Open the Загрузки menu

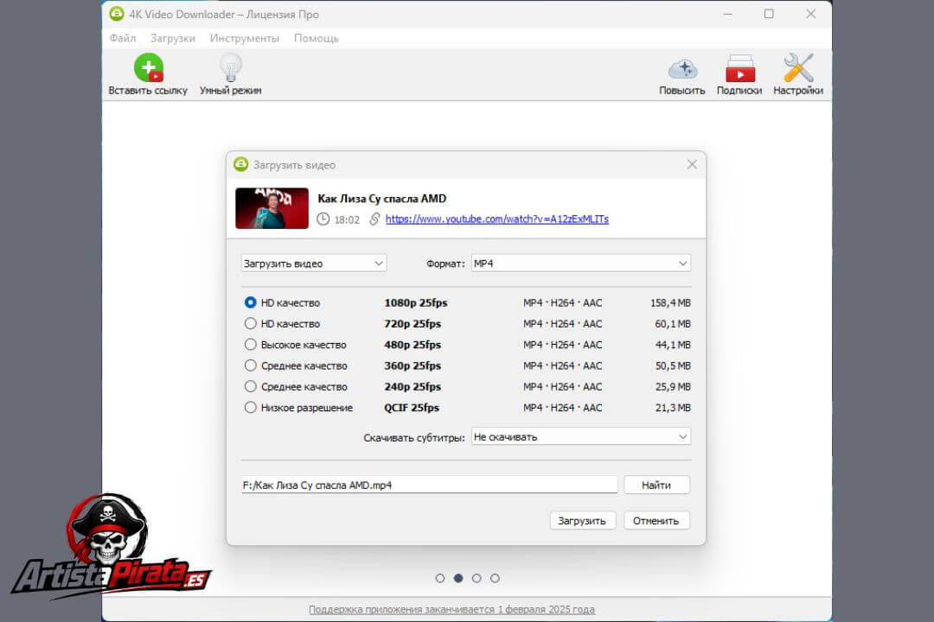[173, 38]
